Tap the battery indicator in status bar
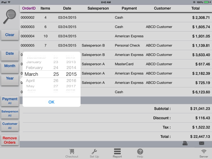The height and width of the screenshot is (159, 212). (x=206, y=2)
